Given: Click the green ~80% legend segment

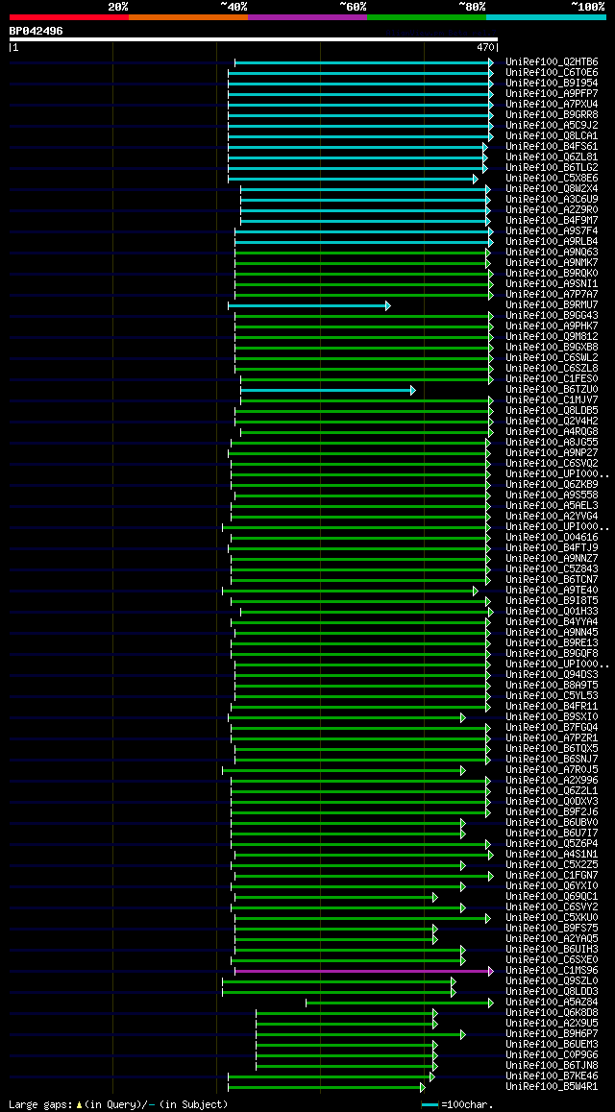Looking at the screenshot, I should [x=427, y=16].
